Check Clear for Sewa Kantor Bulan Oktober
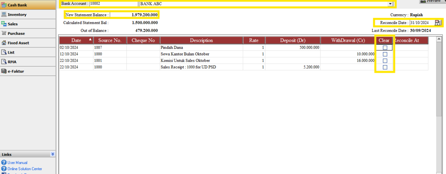 click(385, 54)
